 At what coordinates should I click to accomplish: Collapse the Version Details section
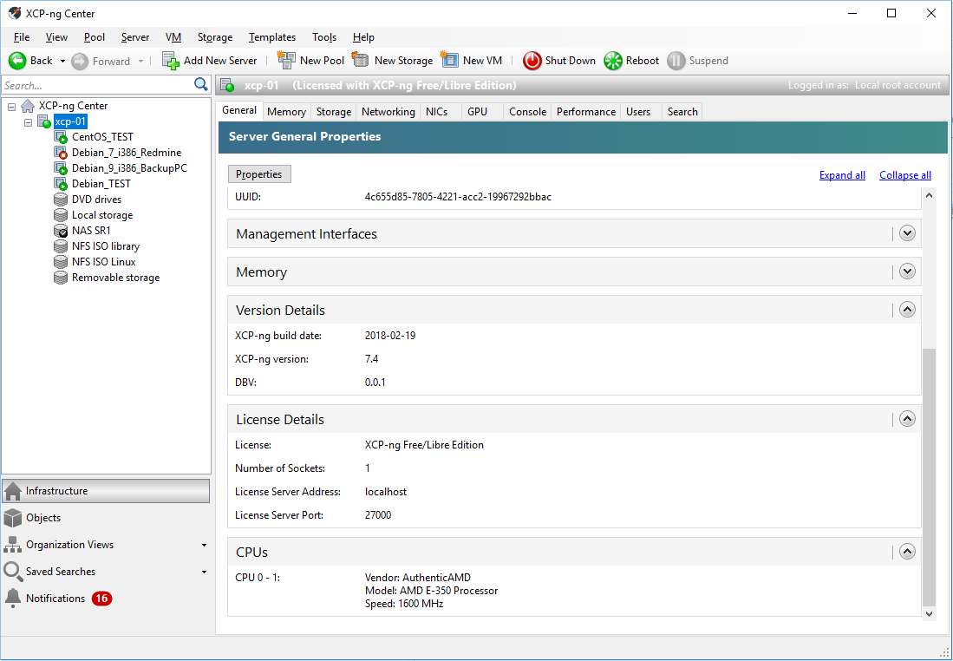(907, 310)
